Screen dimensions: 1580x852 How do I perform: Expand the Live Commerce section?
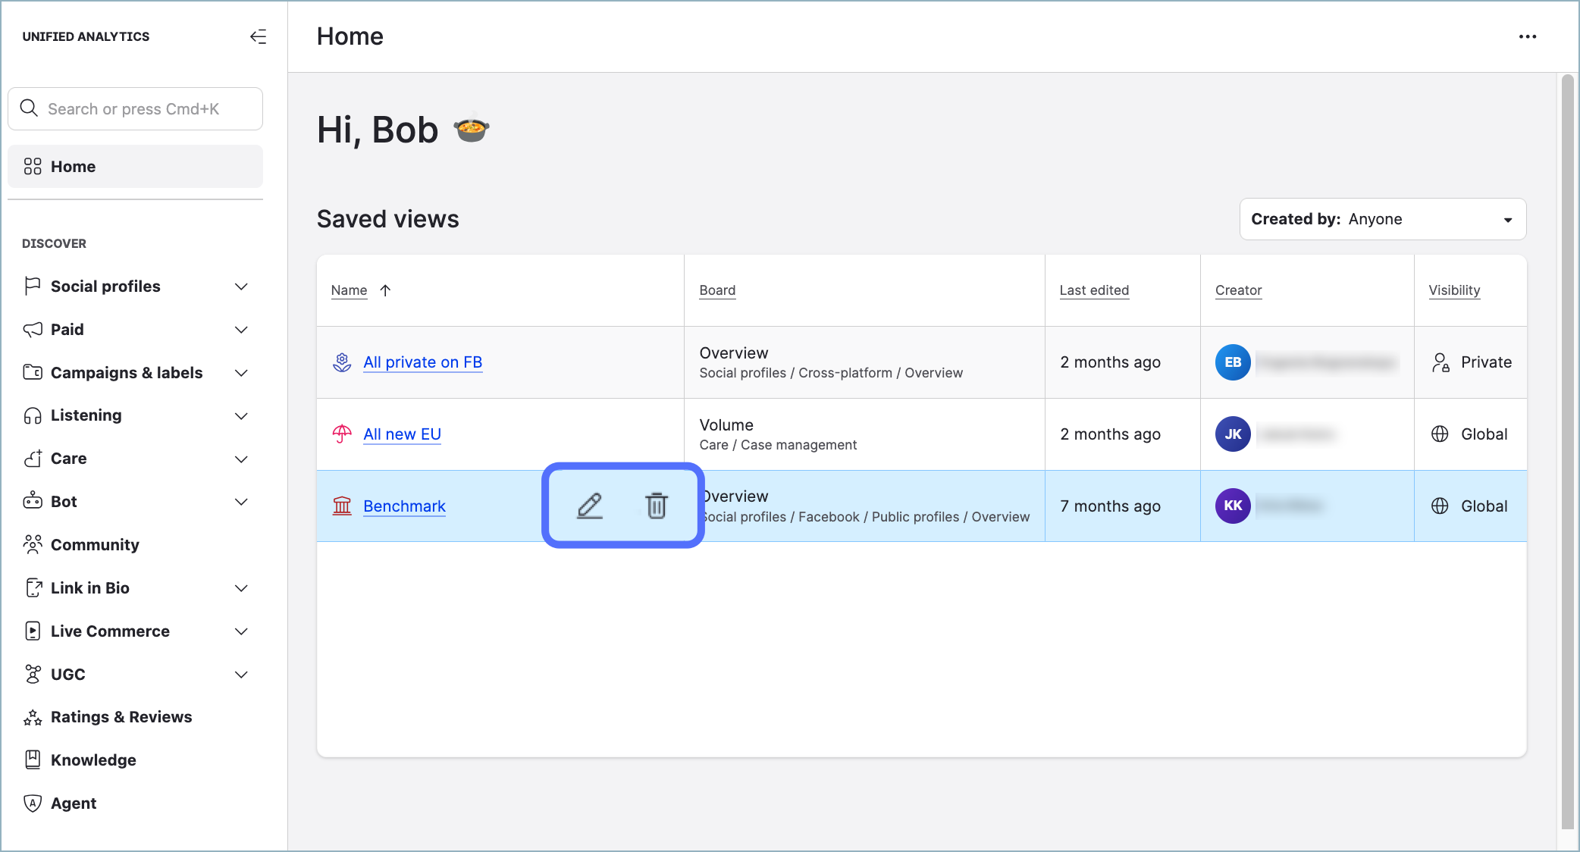coord(241,631)
